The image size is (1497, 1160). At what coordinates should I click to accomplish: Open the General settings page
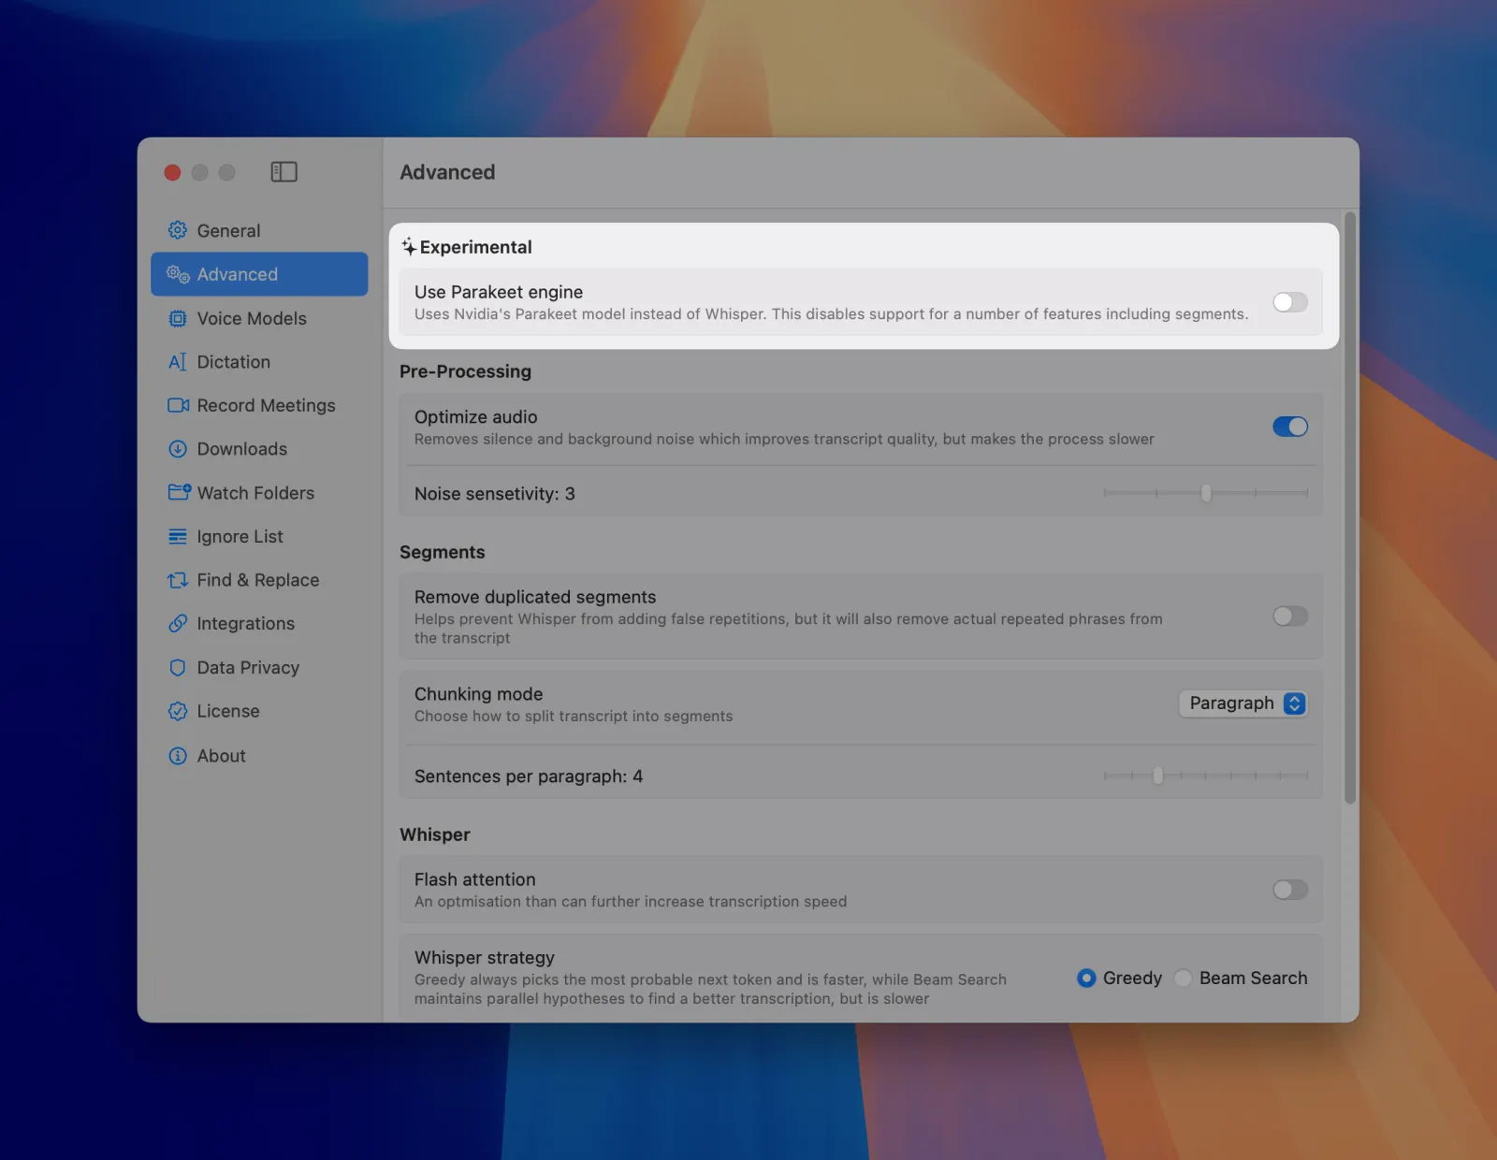coord(259,230)
